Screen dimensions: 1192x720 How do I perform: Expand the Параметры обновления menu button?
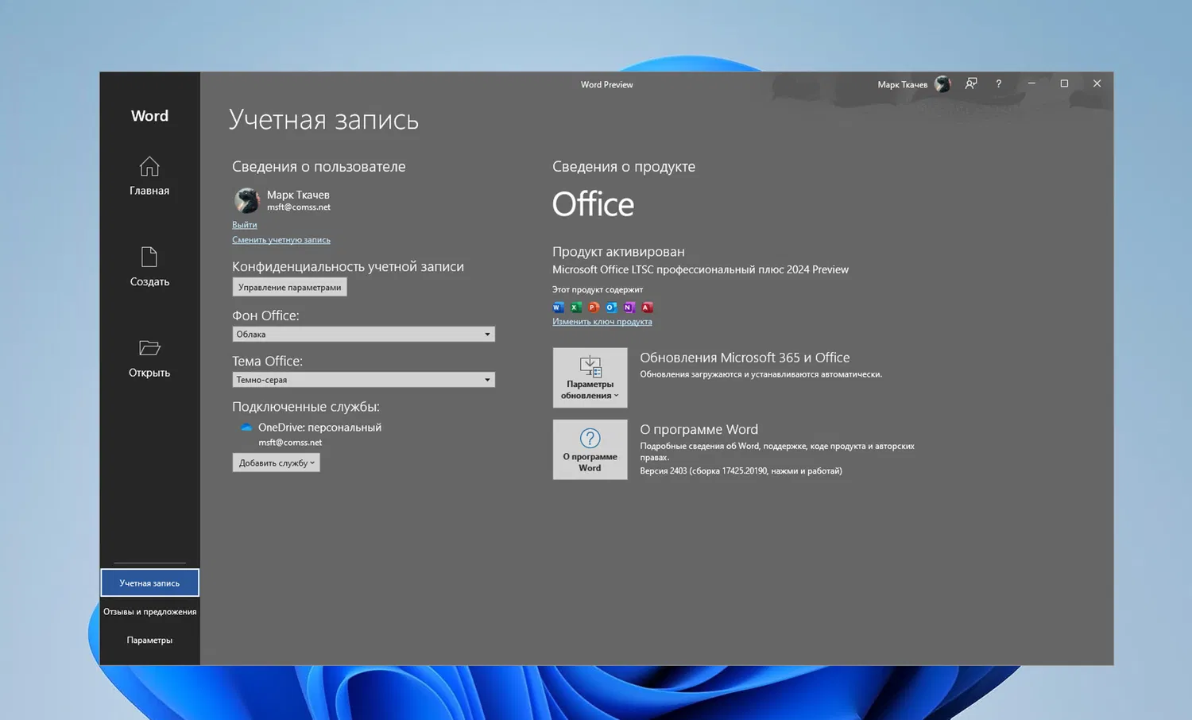[590, 377]
